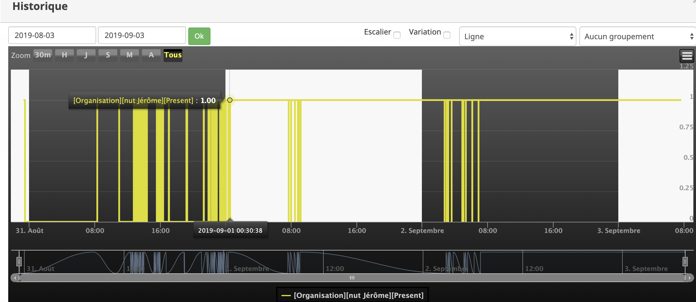The width and height of the screenshot is (696, 302).
Task: Click the navigator right range handle
Action: click(x=685, y=261)
